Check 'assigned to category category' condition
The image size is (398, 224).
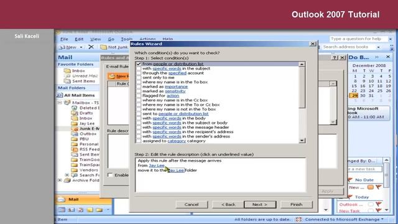[x=139, y=141]
